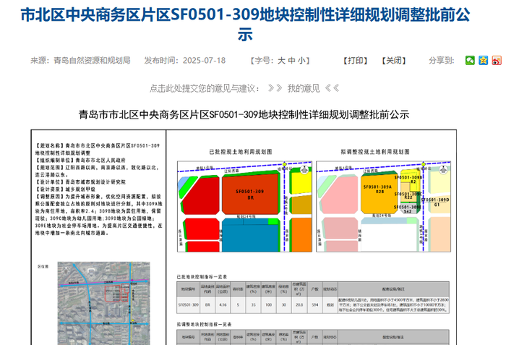This screenshot has height=345, width=506.
Task: Set font size to 中 (medium)
Action: tap(292, 61)
